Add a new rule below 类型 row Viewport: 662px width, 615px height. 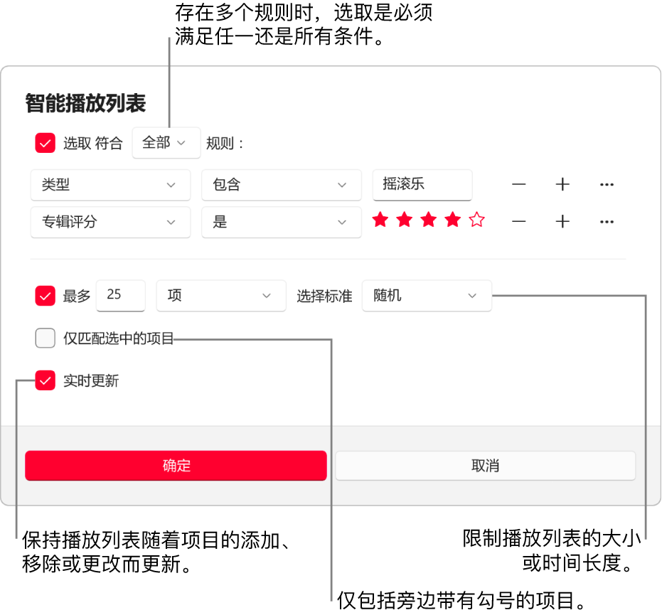562,184
